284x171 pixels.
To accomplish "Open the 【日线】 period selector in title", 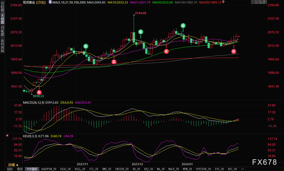I will pos(41,2).
